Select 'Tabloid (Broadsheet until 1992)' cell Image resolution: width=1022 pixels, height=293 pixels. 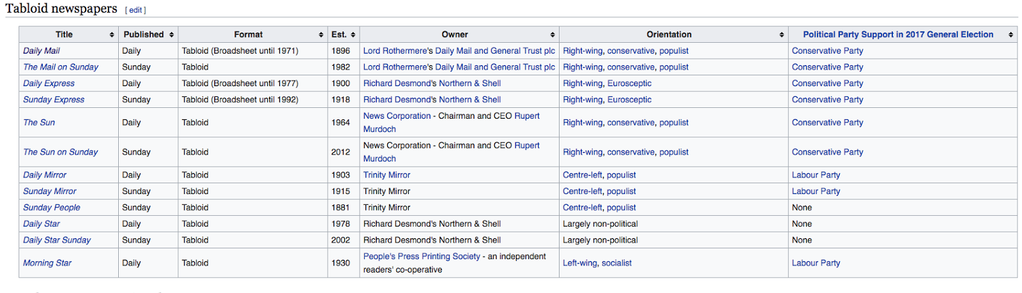pos(253,100)
